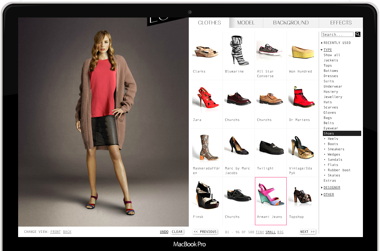Screen dimensions: 380x251
Task: Select the studded Churchs brogue
Action: tap(239, 196)
